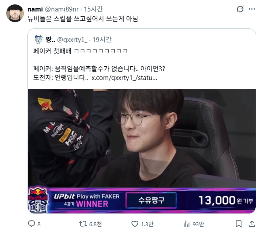Viewport: 261px width, 232px height.
Task: Open the more options ellipsis menu
Action: click(x=252, y=9)
